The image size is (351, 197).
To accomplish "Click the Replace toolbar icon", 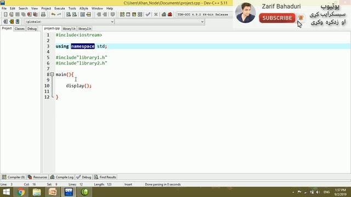I will click(x=75, y=15).
